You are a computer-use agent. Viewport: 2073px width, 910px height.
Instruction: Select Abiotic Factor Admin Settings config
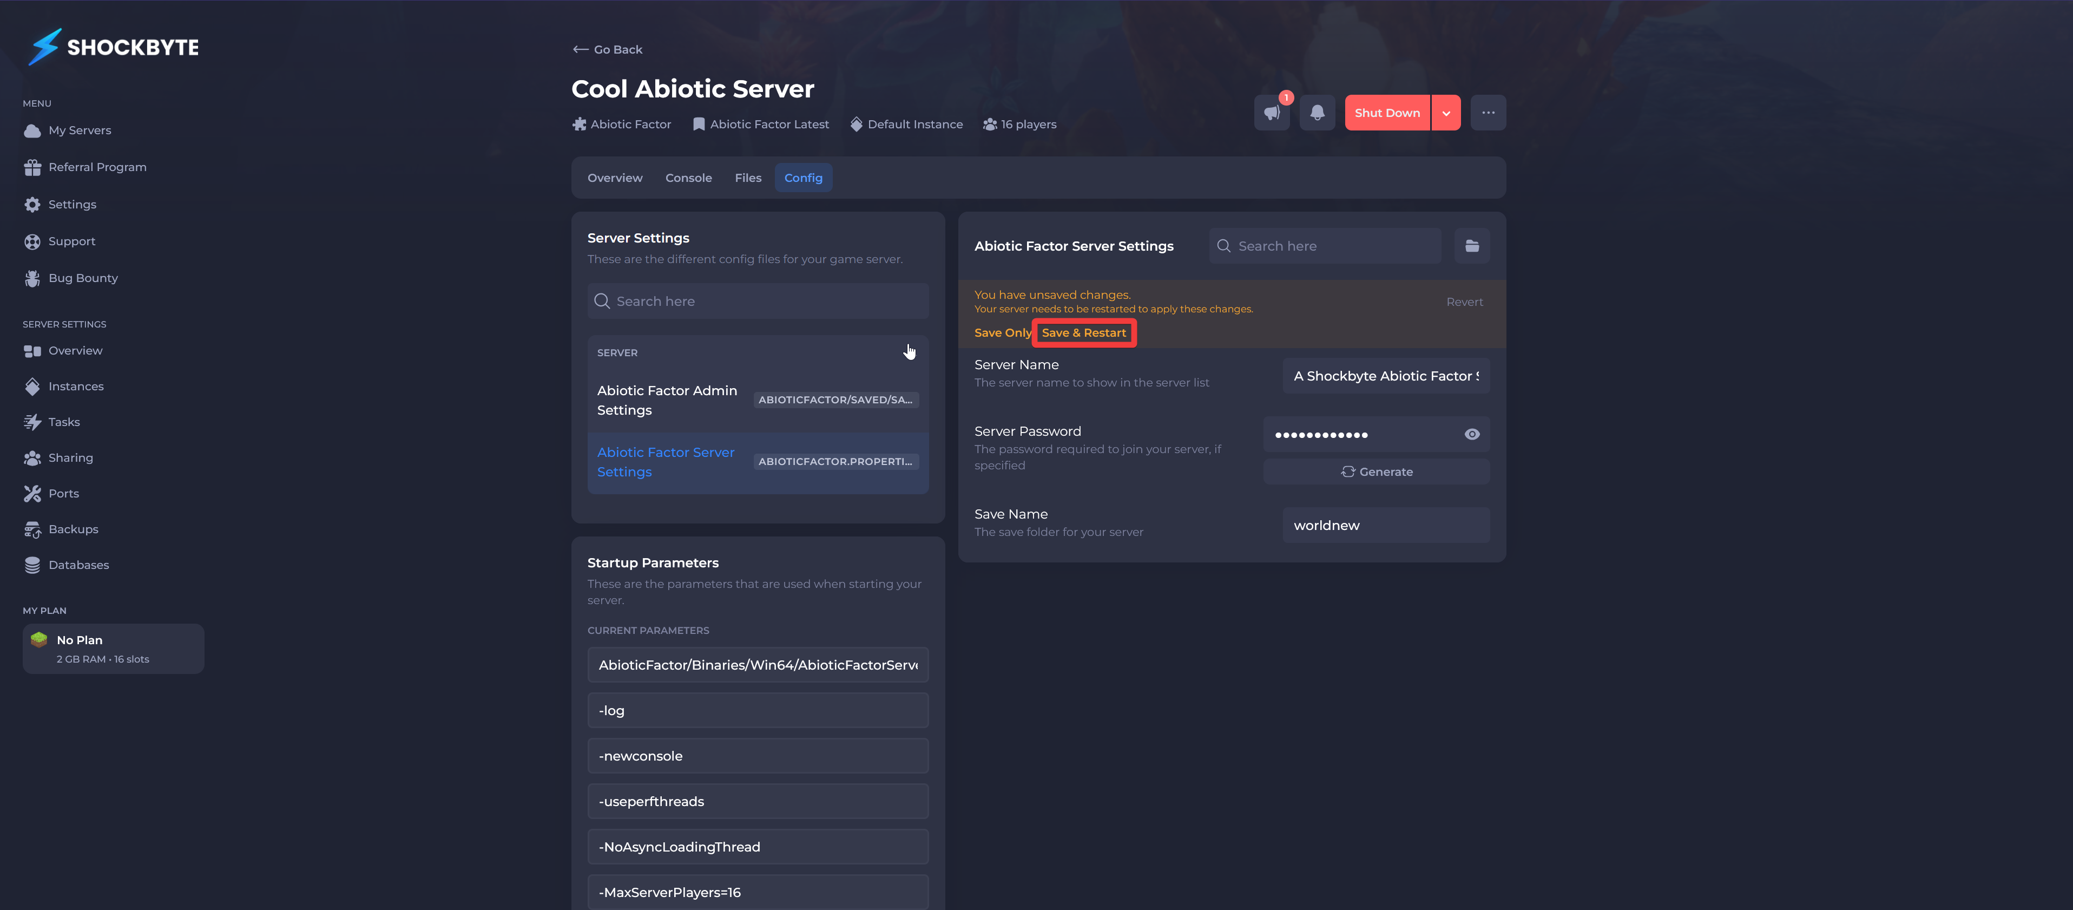[x=758, y=400]
